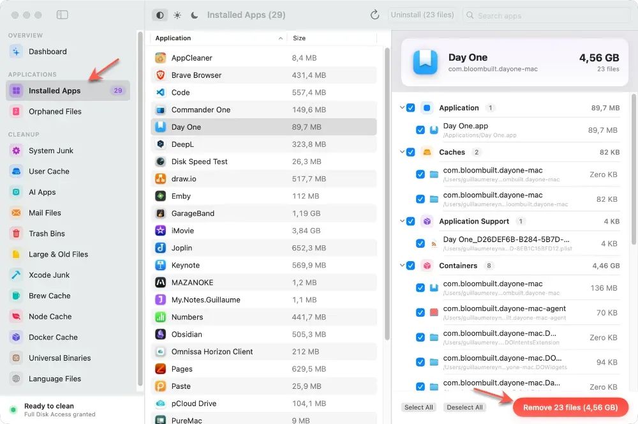Click the MAZANOKE app icon
This screenshot has width=638, height=424.
[160, 282]
